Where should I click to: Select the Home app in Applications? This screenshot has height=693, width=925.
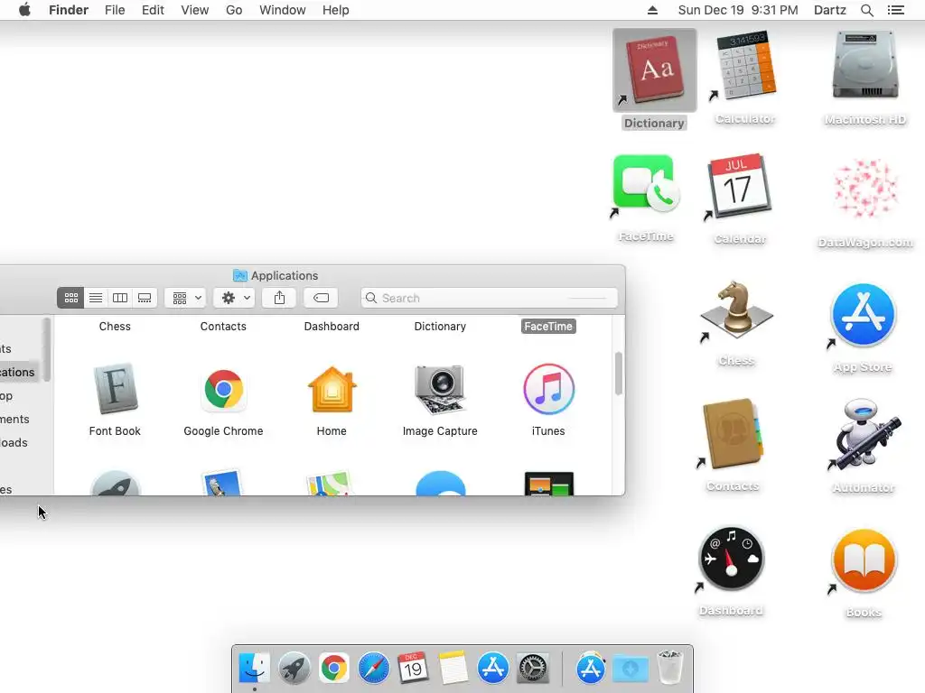332,389
